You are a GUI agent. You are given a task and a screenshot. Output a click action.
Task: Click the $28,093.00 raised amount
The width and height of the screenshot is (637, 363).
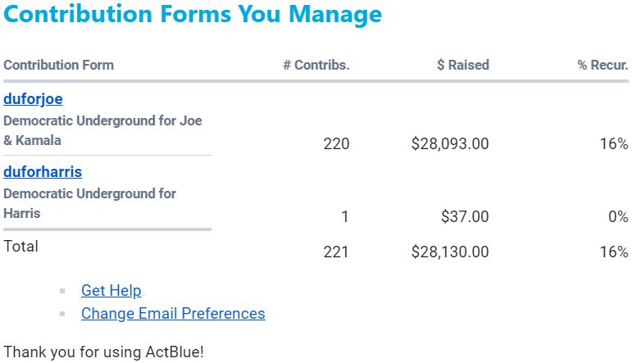(450, 144)
